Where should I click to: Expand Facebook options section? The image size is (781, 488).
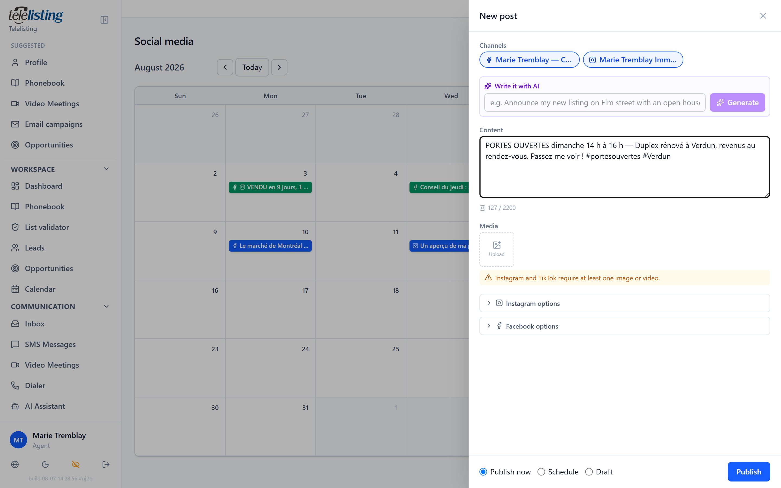pos(625,326)
